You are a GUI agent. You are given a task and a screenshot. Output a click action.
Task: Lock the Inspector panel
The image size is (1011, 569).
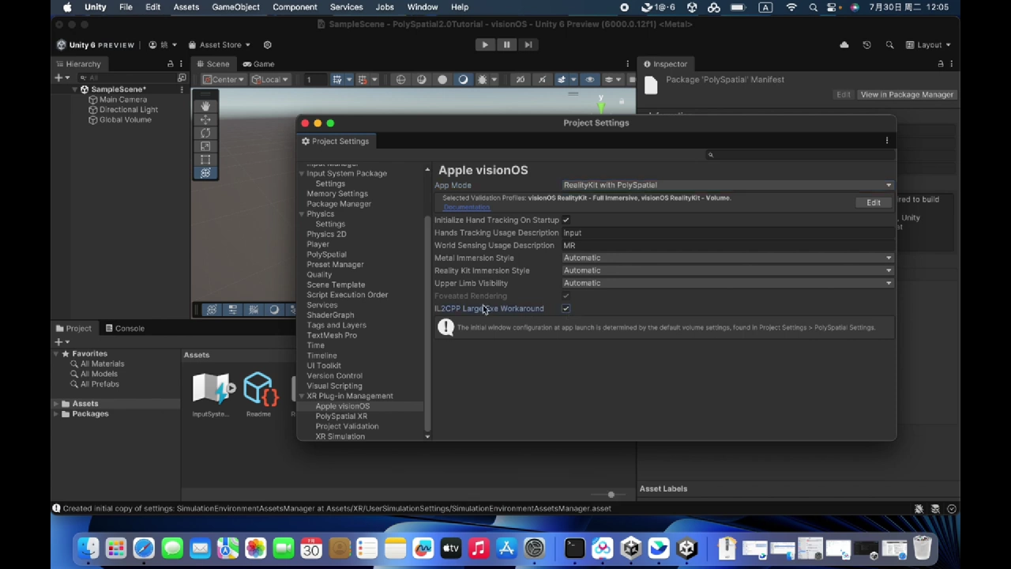pos(941,64)
